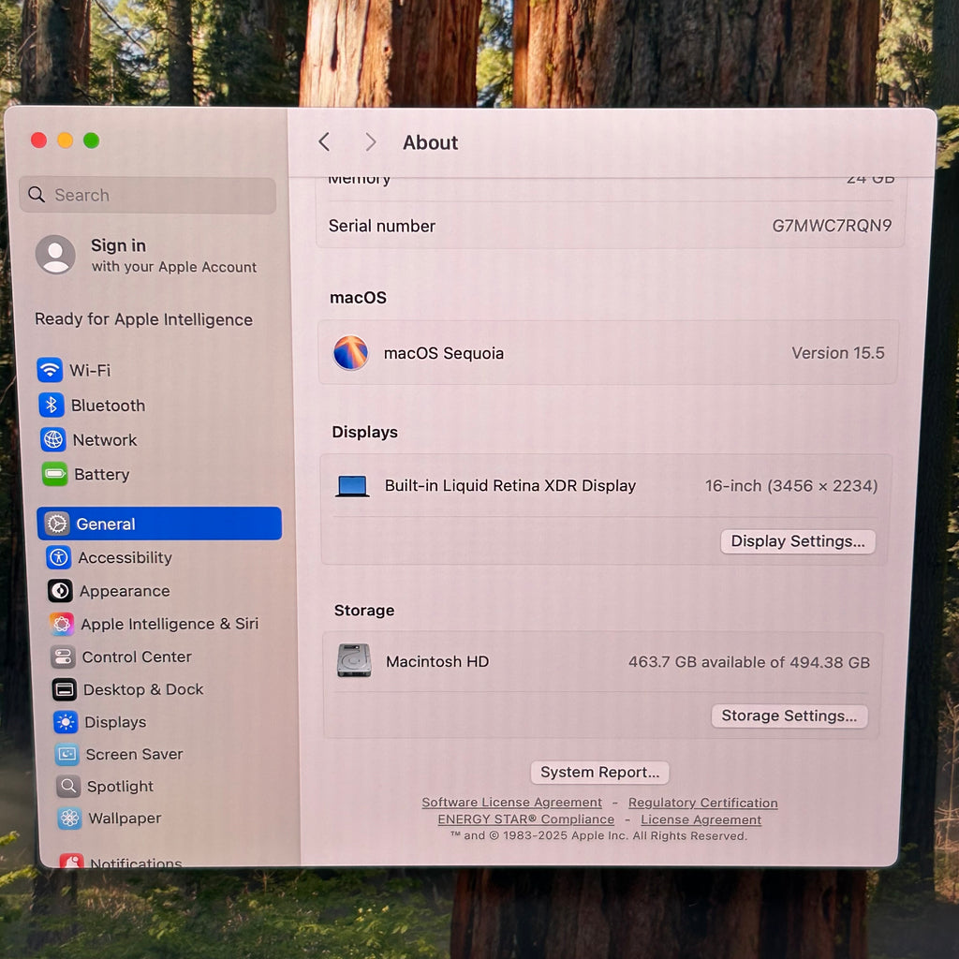This screenshot has height=959, width=959.
Task: Click the Desktop & Dock icon
Action: (65, 690)
